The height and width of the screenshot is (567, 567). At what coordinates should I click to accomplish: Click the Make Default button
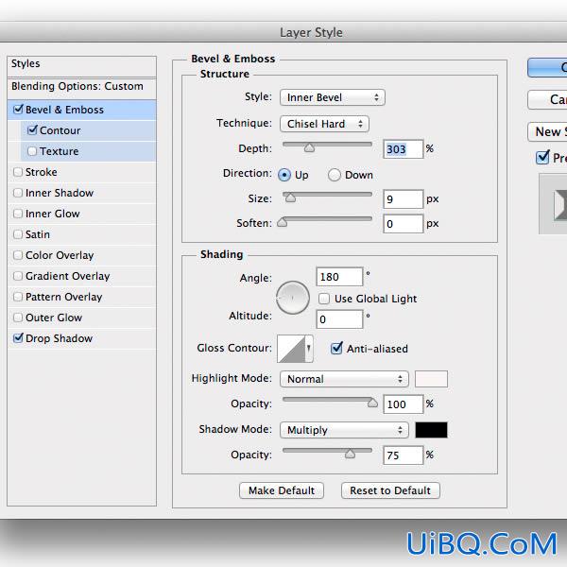[x=282, y=490]
